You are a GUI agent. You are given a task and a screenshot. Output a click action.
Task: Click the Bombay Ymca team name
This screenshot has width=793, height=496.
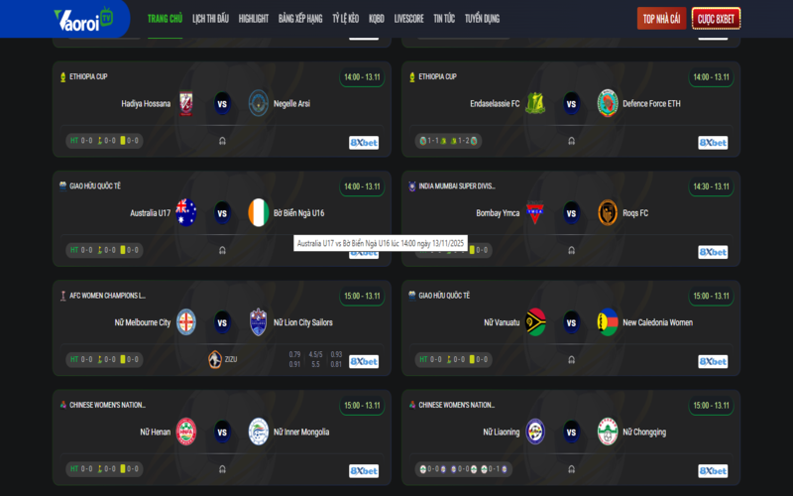point(498,213)
